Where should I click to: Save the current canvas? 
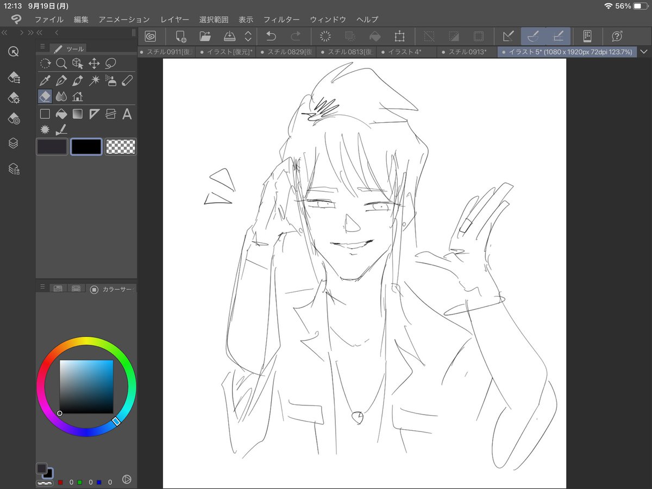pyautogui.click(x=230, y=36)
